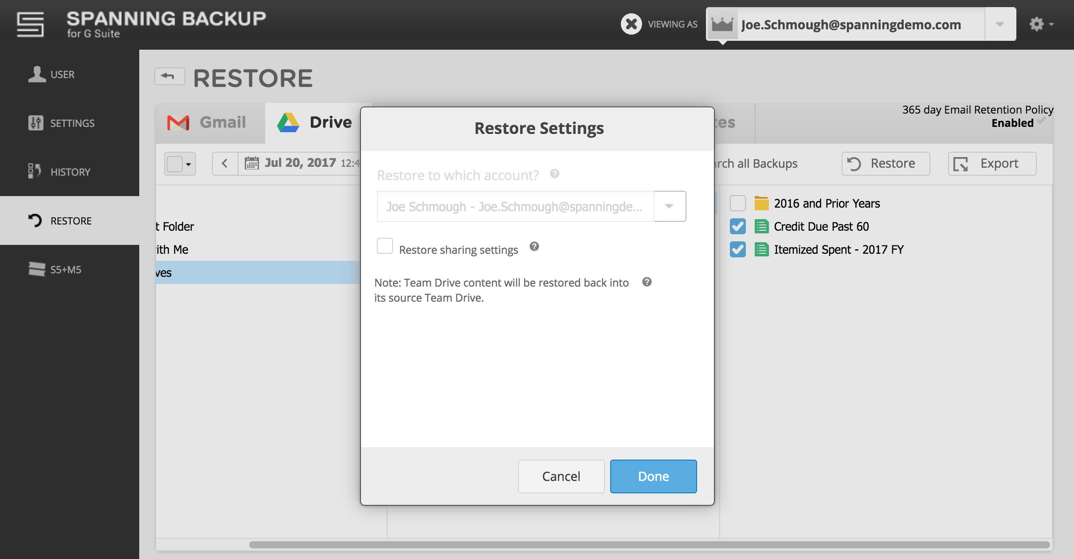Click the crown admin icon
This screenshot has height=559, width=1074.
tap(722, 24)
